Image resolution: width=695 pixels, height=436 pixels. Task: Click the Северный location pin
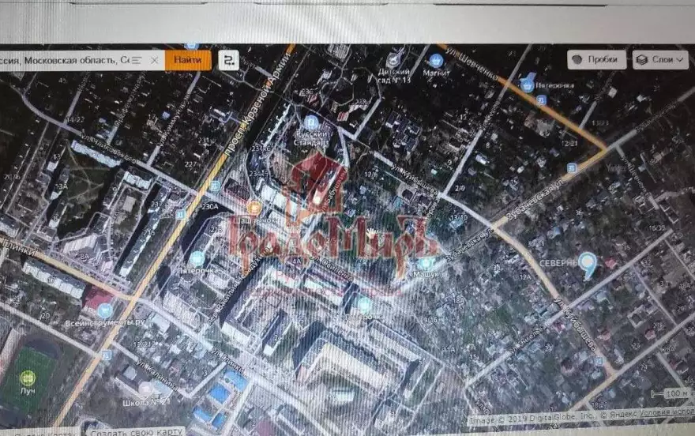[588, 265]
